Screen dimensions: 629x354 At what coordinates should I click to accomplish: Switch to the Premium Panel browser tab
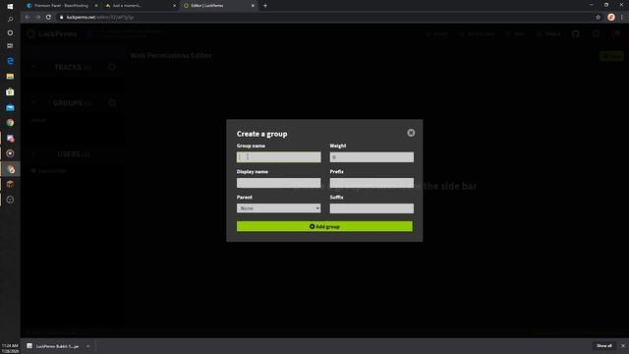pyautogui.click(x=61, y=6)
